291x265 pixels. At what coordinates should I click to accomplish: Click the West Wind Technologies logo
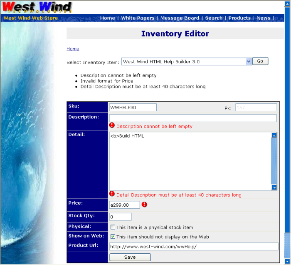[37, 7]
